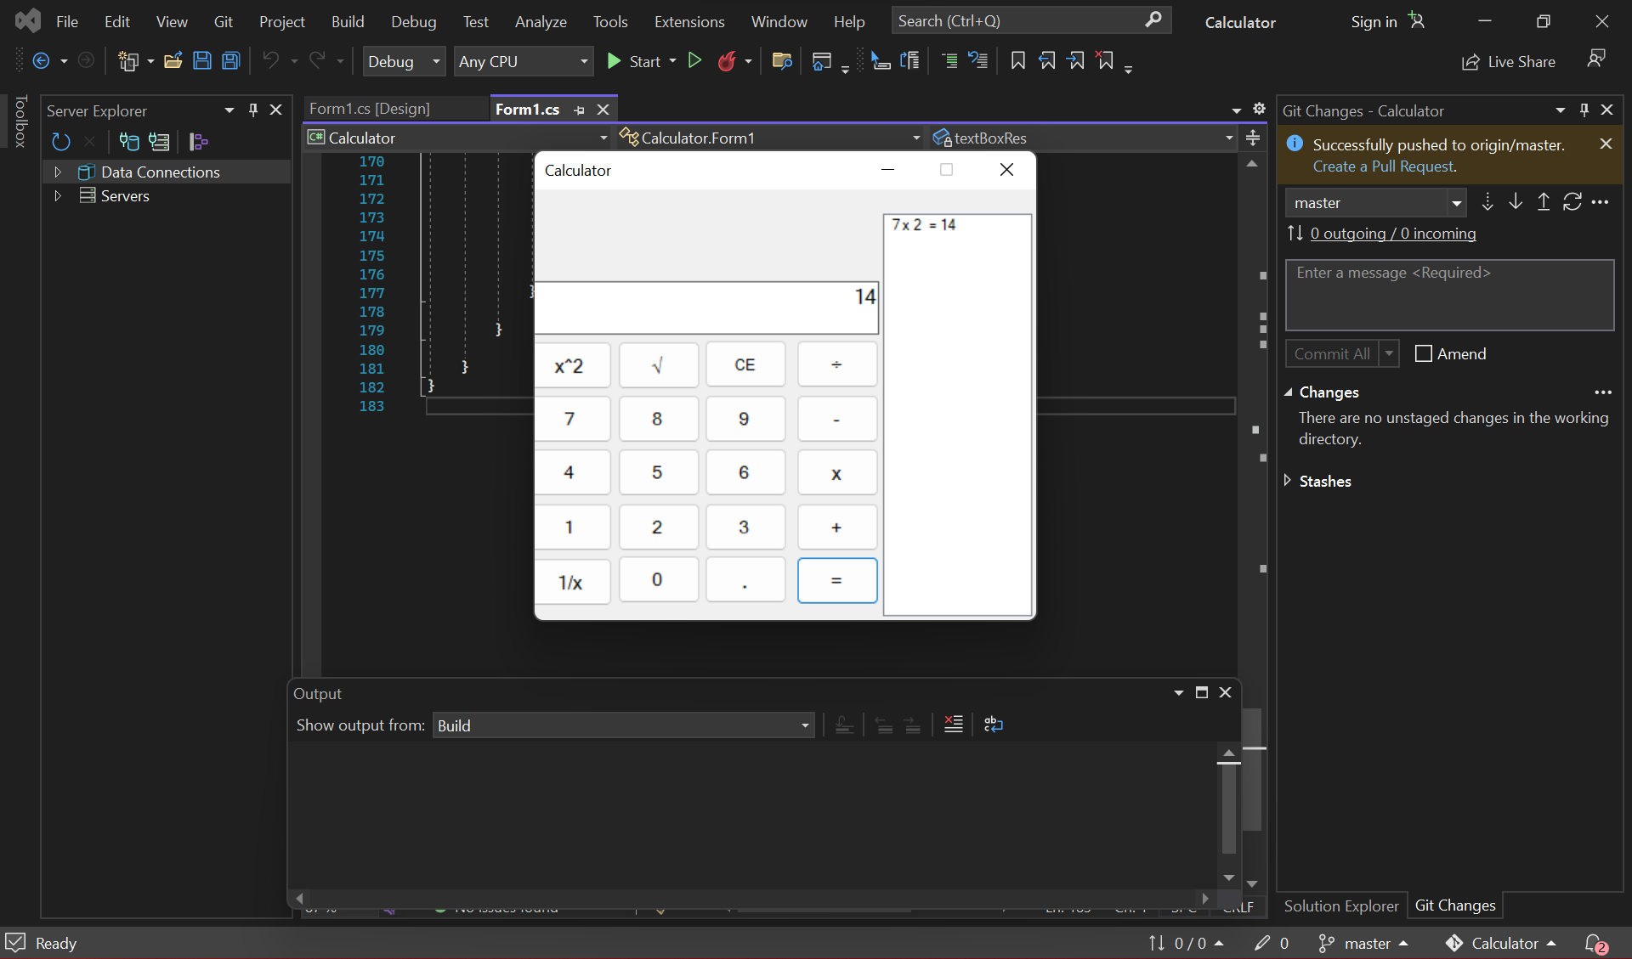The image size is (1632, 959).
Task: Split the editor with the split icon
Action: 1253,138
